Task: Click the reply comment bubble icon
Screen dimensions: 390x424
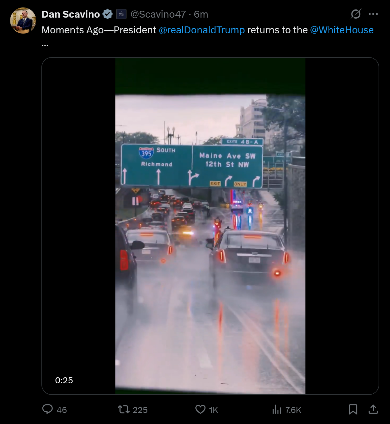Action: 48,409
